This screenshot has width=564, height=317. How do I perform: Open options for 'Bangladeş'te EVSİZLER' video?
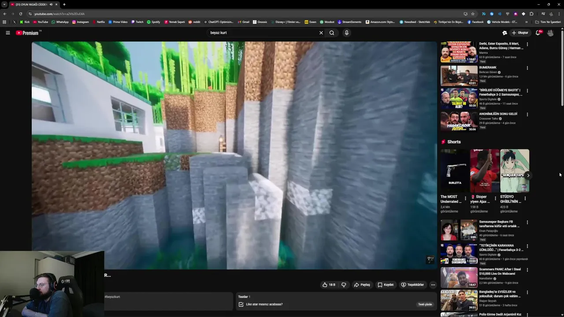point(527,292)
